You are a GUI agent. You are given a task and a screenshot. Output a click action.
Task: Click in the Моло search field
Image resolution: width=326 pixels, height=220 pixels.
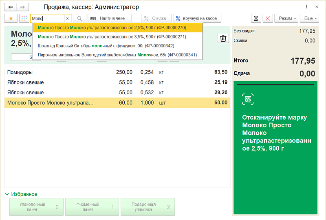[47, 18]
